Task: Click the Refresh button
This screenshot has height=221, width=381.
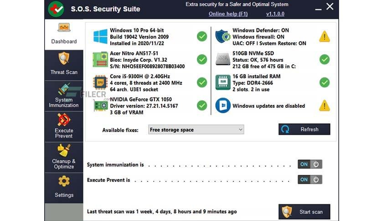Action: coord(304,129)
